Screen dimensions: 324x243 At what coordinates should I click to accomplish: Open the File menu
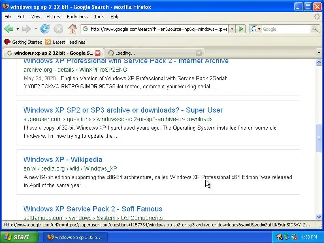[8, 17]
